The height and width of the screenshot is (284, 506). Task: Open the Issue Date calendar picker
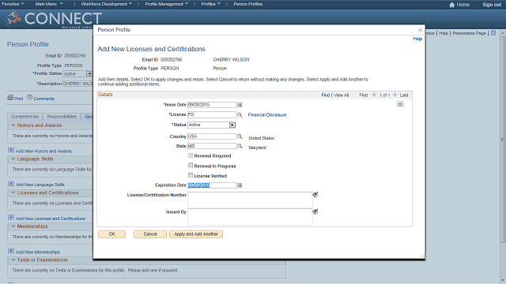[240, 105]
